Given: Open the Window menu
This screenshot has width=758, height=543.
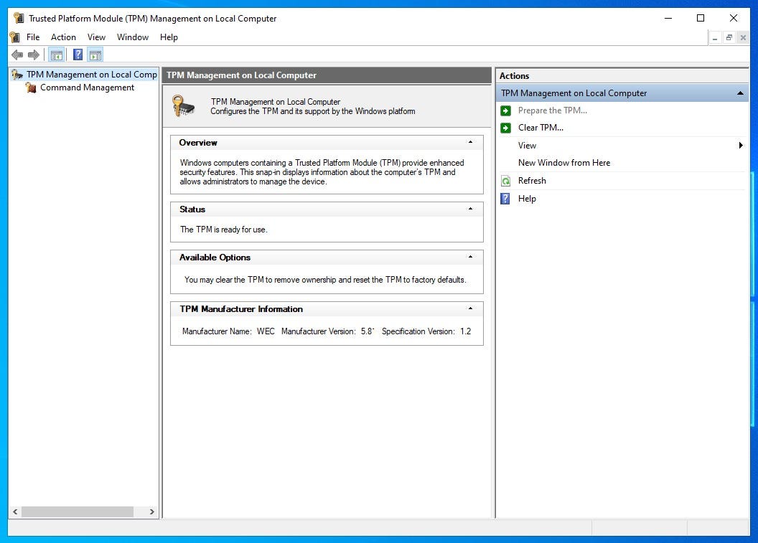Looking at the screenshot, I should click(x=133, y=37).
